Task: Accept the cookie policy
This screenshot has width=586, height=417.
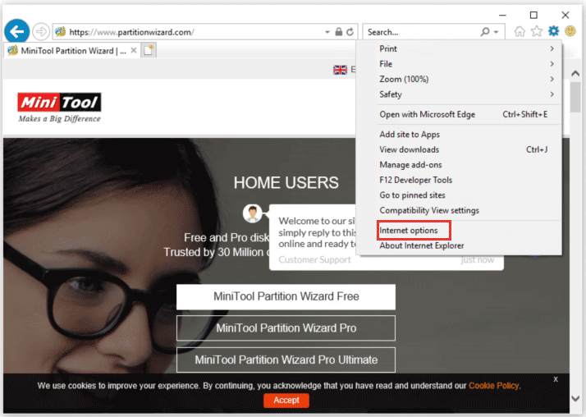Action: (x=286, y=401)
